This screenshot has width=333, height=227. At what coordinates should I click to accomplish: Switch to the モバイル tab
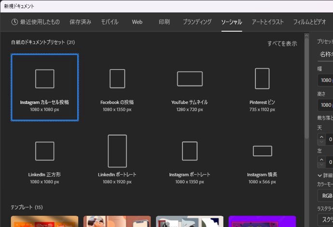[110, 22]
